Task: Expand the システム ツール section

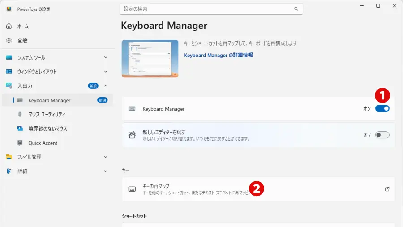Action: click(106, 57)
